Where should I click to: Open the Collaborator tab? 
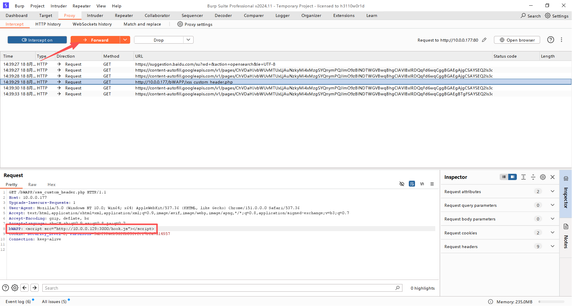(x=157, y=15)
